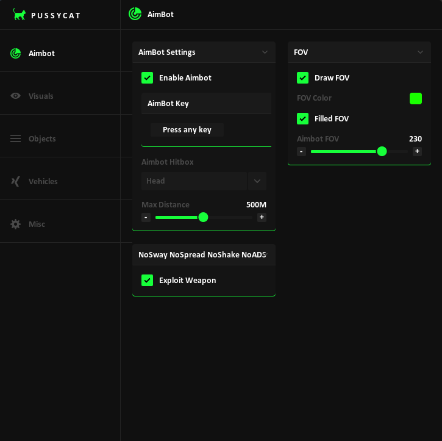Click the Press any key button
The width and height of the screenshot is (442, 441).
187,130
